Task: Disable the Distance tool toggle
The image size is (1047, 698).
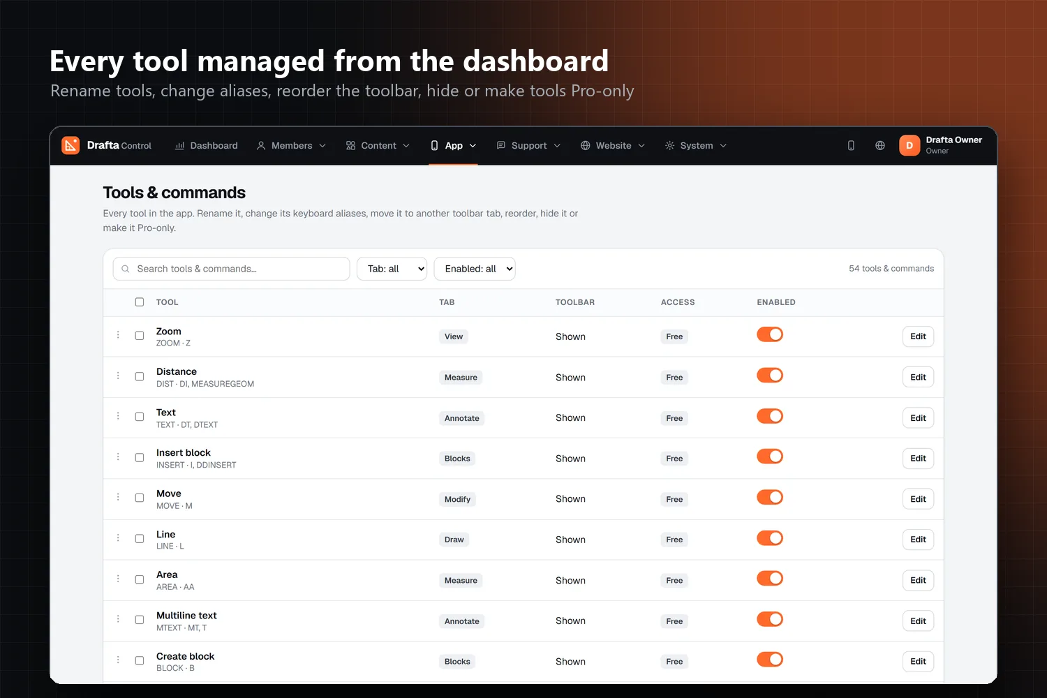Action: tap(770, 376)
